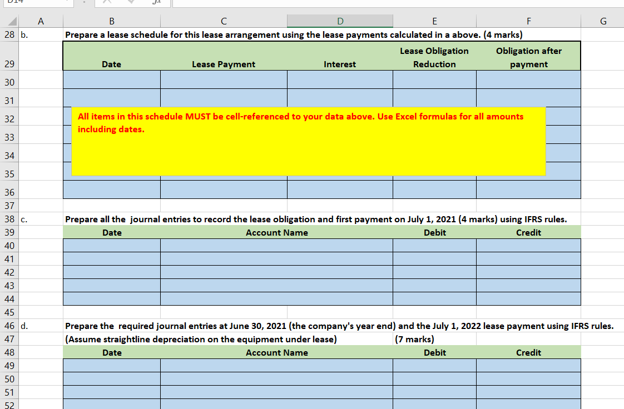Select column D header
Image resolution: width=624 pixels, height=409 pixels.
(x=340, y=21)
